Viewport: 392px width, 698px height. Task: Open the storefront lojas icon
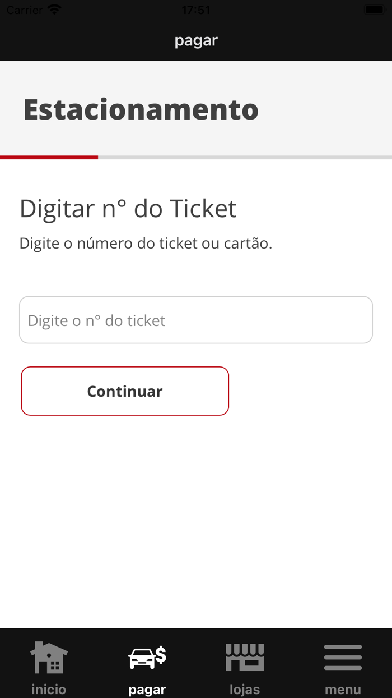[245, 657]
